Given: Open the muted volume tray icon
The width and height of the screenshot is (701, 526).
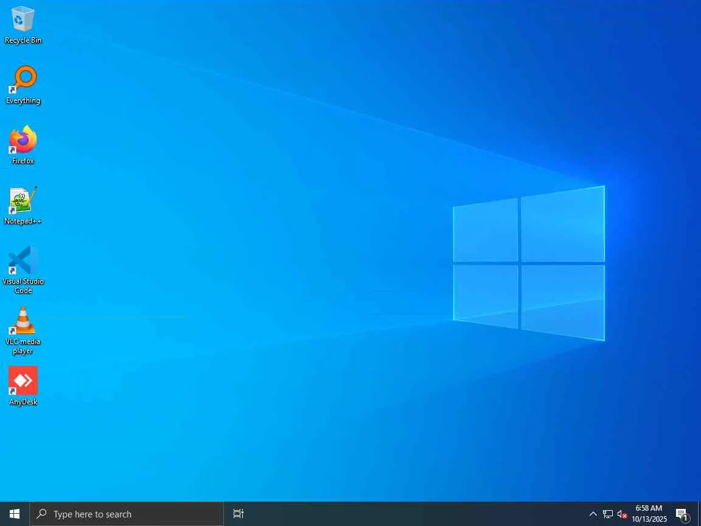Looking at the screenshot, I should point(622,514).
